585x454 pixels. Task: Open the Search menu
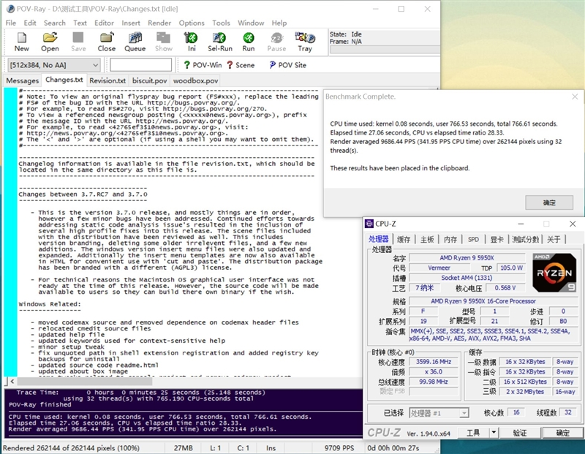click(x=54, y=23)
